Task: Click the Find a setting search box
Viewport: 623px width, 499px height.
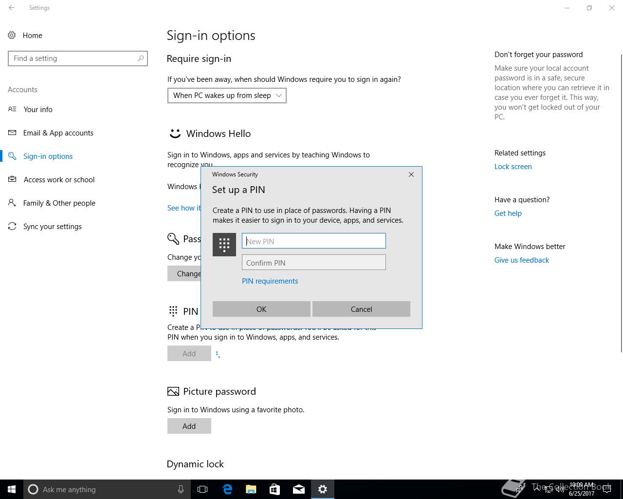Action: pos(78,58)
